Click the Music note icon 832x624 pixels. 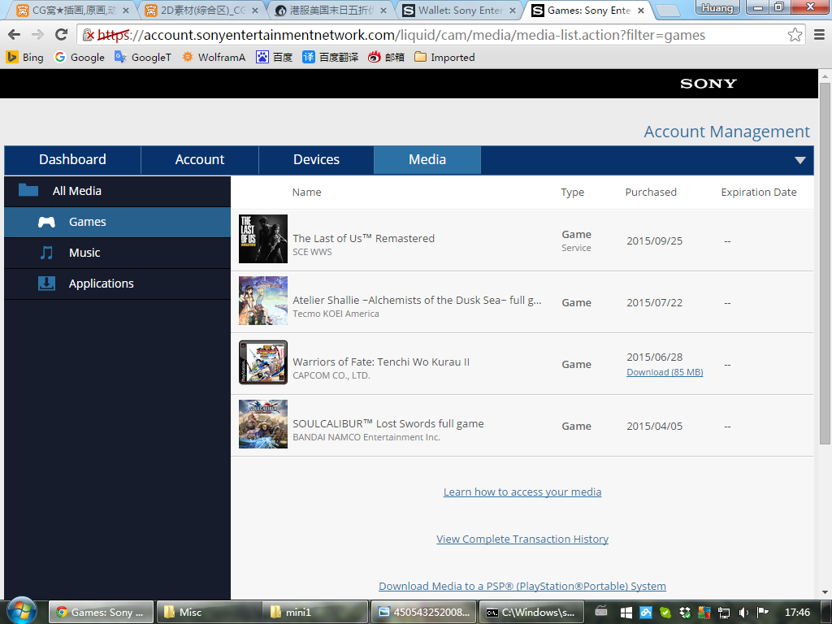coord(46,253)
